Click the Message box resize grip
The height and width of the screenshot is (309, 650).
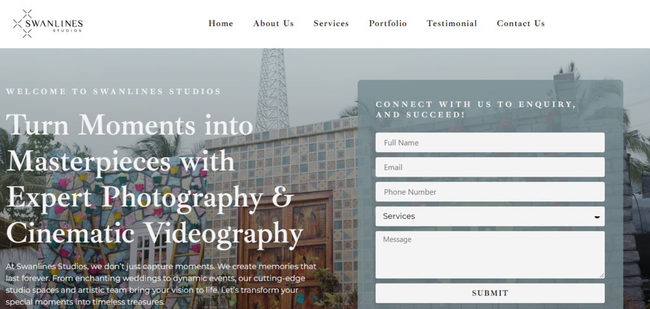point(602,276)
